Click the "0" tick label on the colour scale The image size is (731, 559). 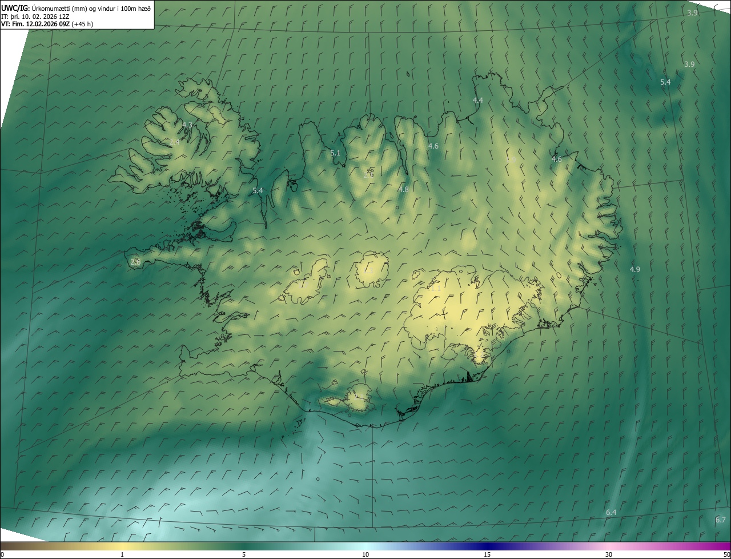(x=2, y=554)
